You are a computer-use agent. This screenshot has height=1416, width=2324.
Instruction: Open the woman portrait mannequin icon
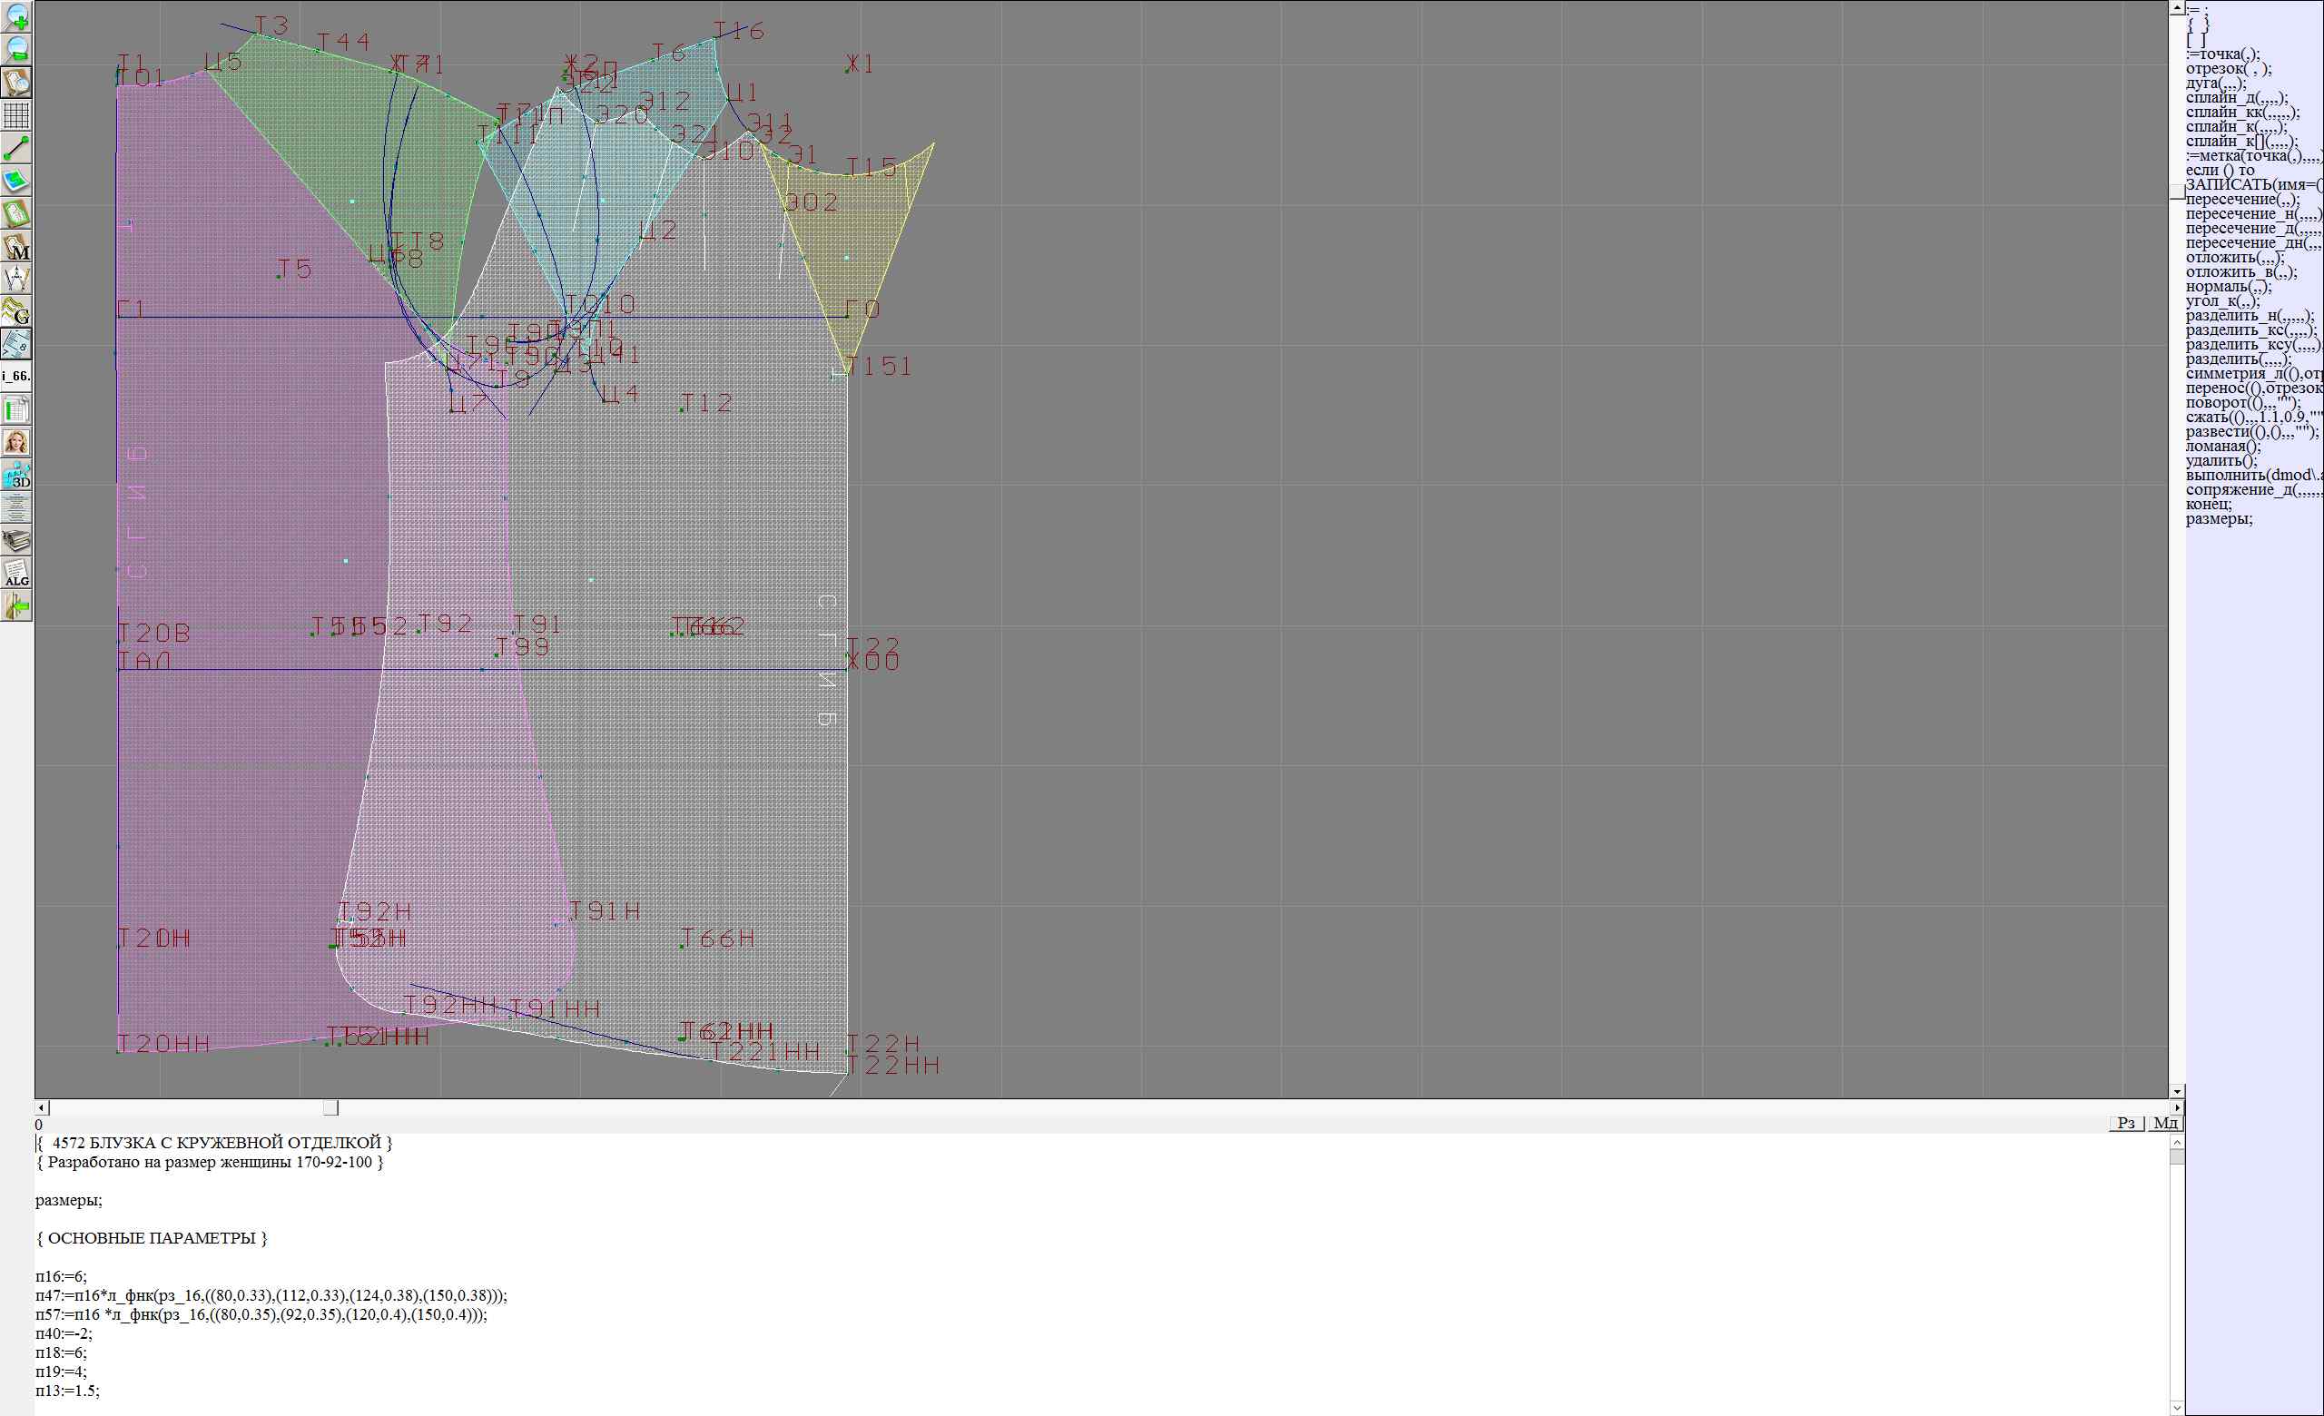pos(16,442)
